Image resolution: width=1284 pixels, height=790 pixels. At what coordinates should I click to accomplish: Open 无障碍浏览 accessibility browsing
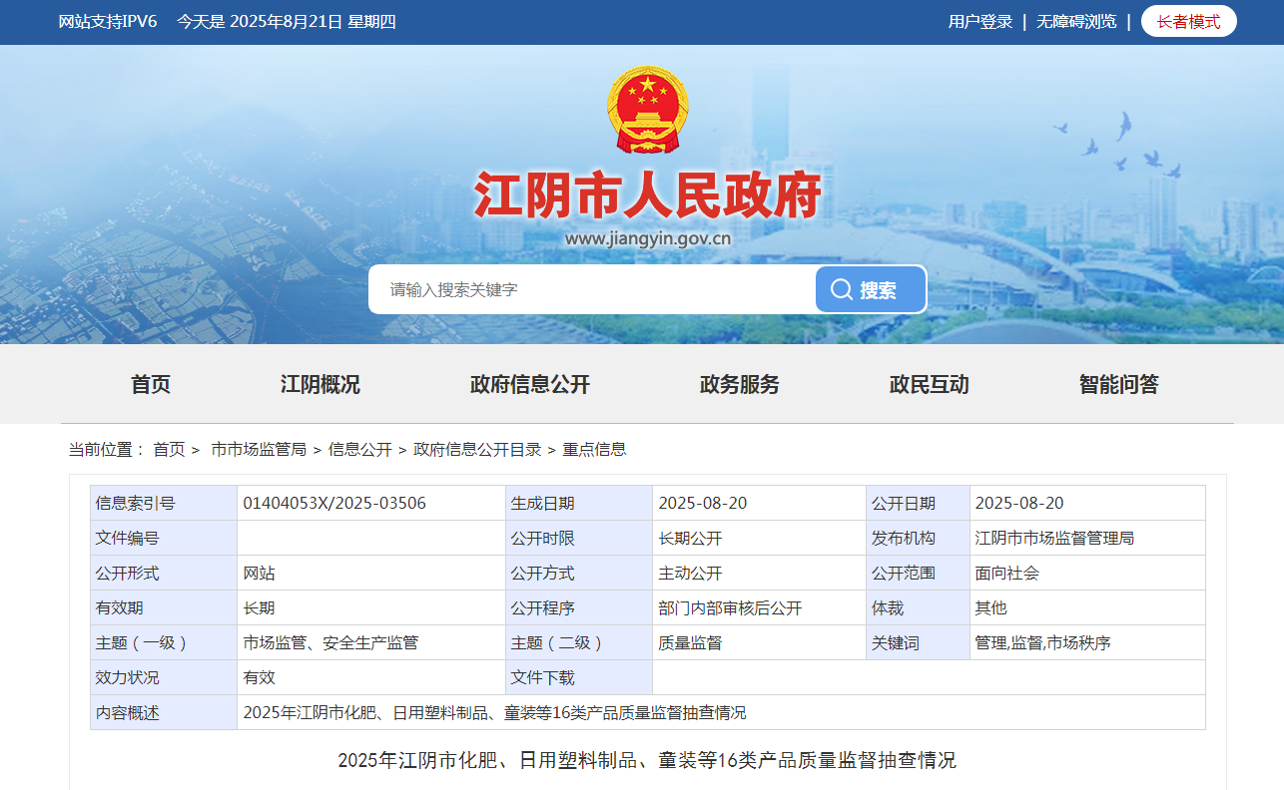tap(1076, 22)
